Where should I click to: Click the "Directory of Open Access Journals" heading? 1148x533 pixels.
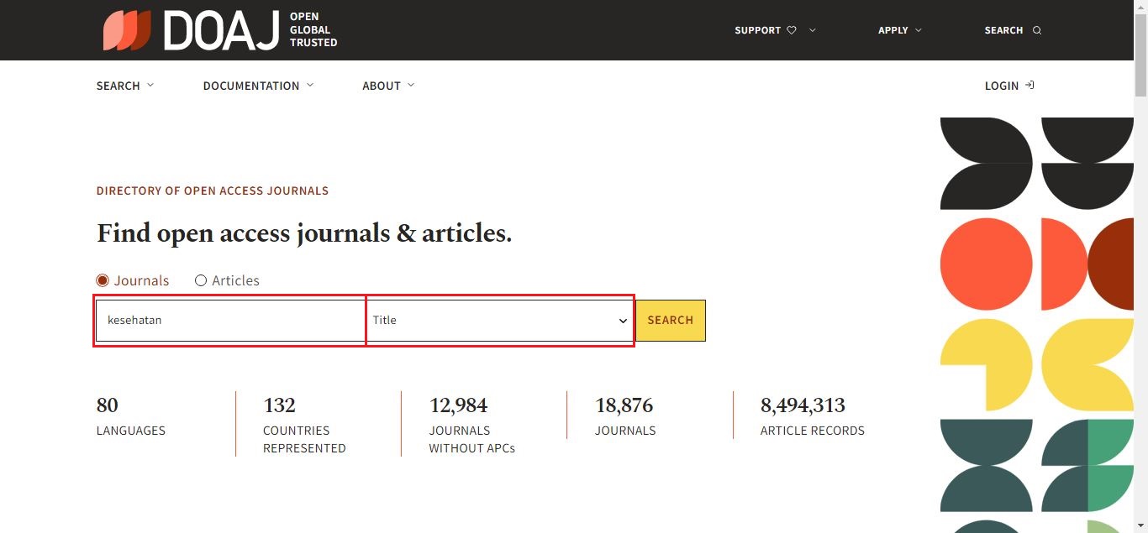(x=213, y=191)
